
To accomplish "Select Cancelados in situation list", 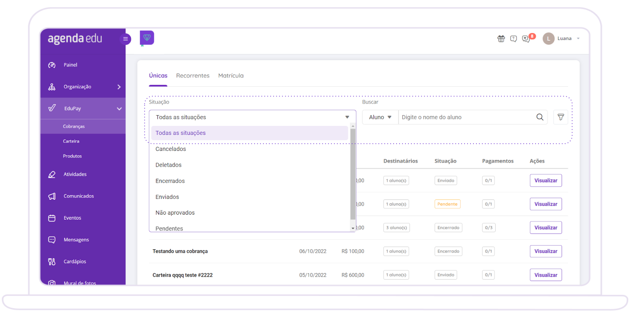I will tap(249, 149).
